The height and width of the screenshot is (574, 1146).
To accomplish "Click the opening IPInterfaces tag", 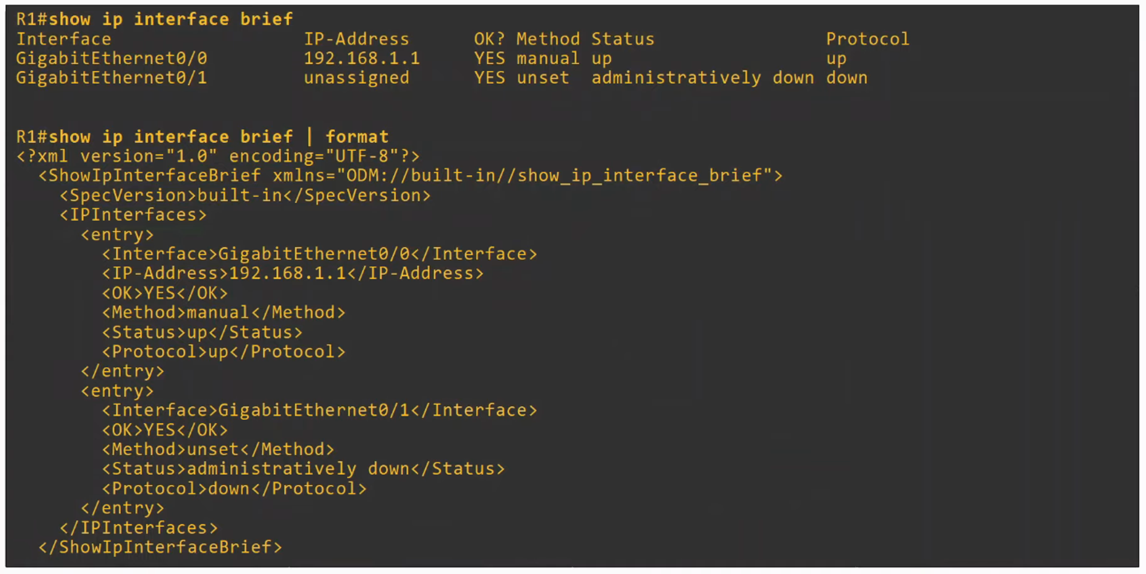I will (x=133, y=215).
